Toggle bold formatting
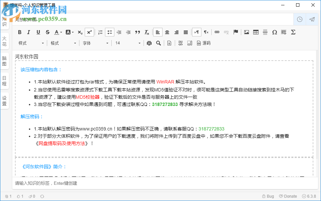Viewport: 321px width, 201px height. coord(20,32)
